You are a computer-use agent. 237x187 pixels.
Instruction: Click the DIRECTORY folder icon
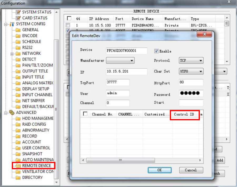pyautogui.click(x=18, y=178)
